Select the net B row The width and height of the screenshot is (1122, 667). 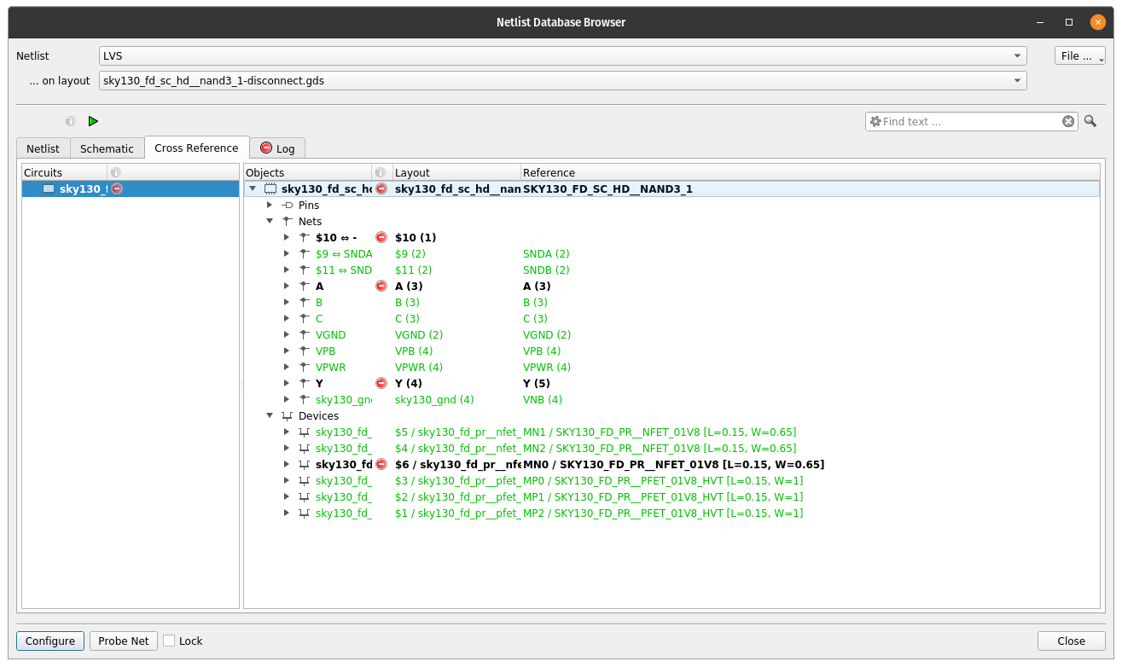point(671,302)
